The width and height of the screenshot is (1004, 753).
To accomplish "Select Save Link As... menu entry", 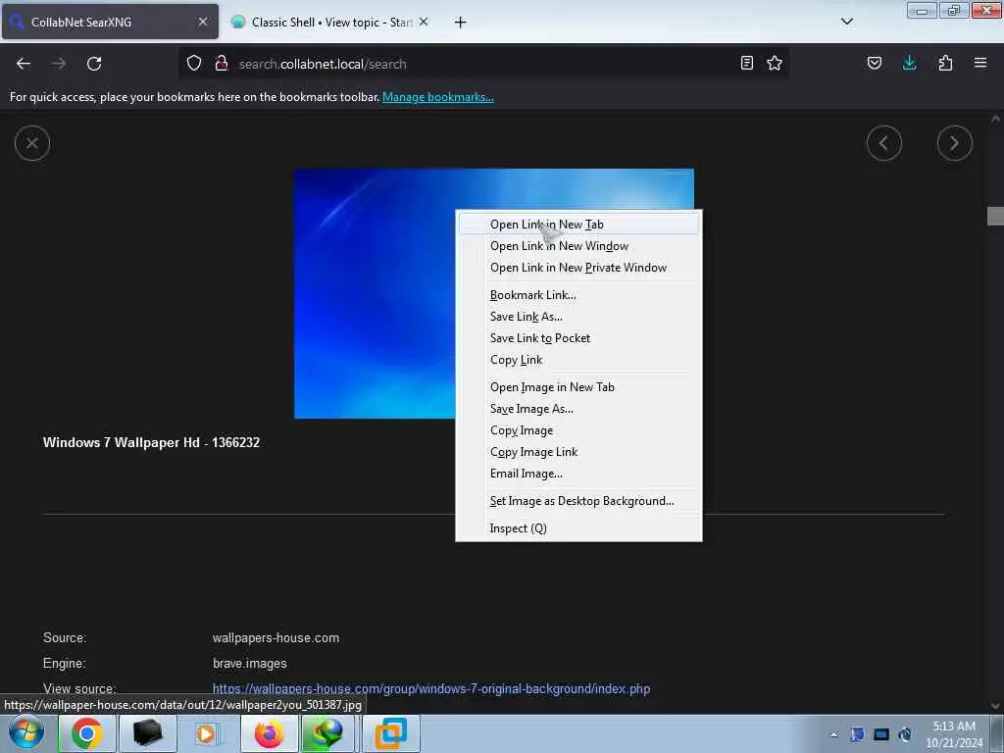I will coord(578,317).
